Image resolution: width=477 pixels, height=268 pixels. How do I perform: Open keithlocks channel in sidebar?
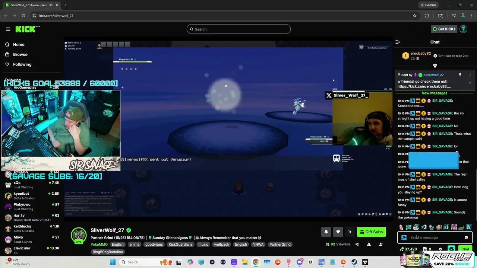click(32, 229)
